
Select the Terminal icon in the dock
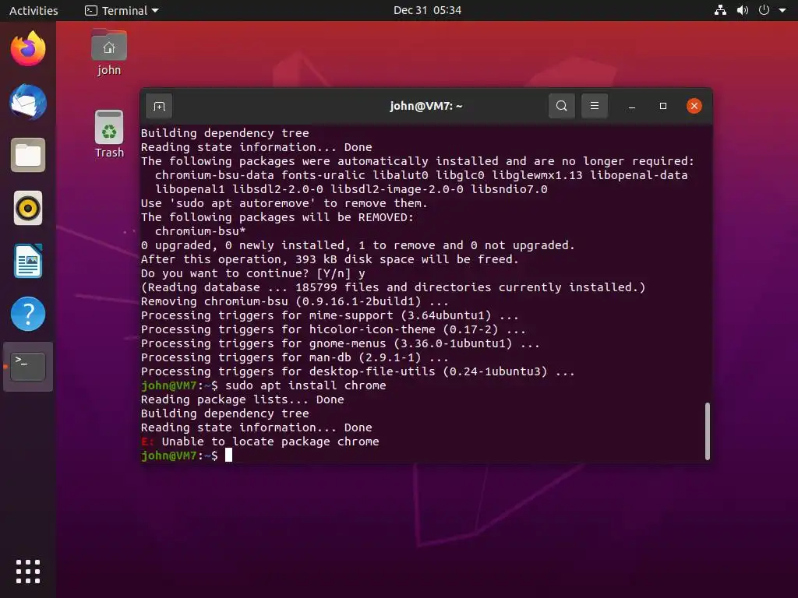pos(28,367)
